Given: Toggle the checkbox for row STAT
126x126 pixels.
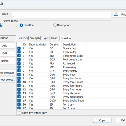Looking at the screenshot, I should coord(19,71).
